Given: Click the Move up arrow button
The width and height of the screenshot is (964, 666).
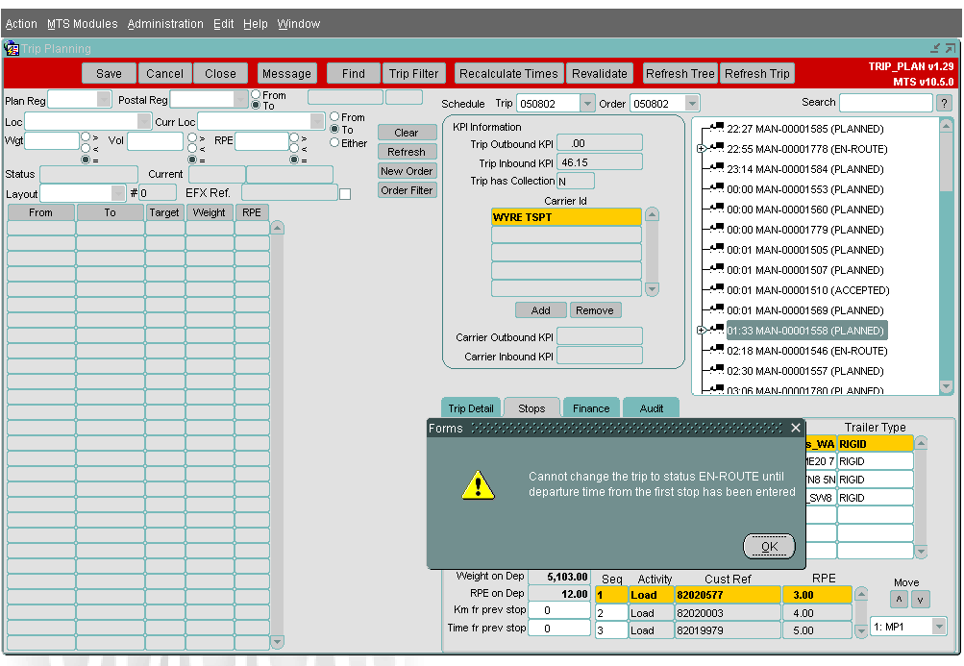Looking at the screenshot, I should coord(899,599).
